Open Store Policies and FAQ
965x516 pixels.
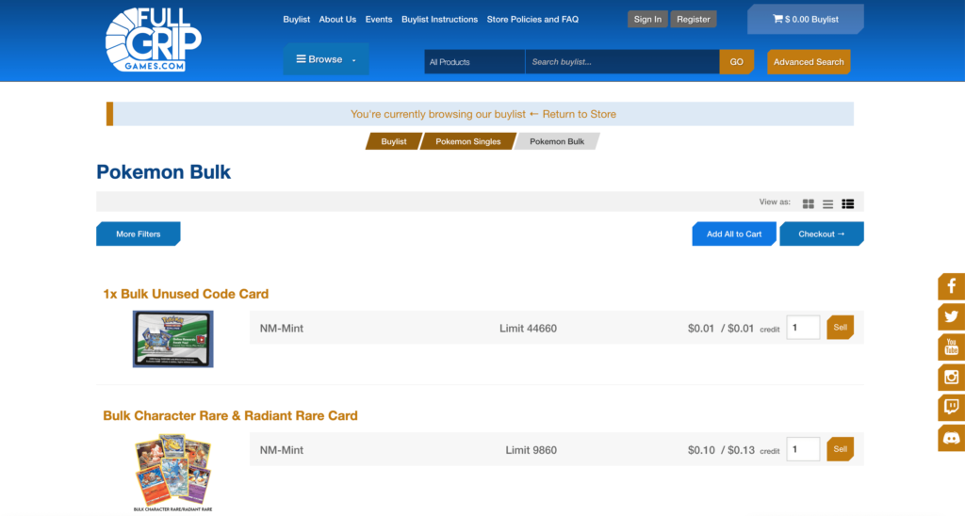pos(532,19)
